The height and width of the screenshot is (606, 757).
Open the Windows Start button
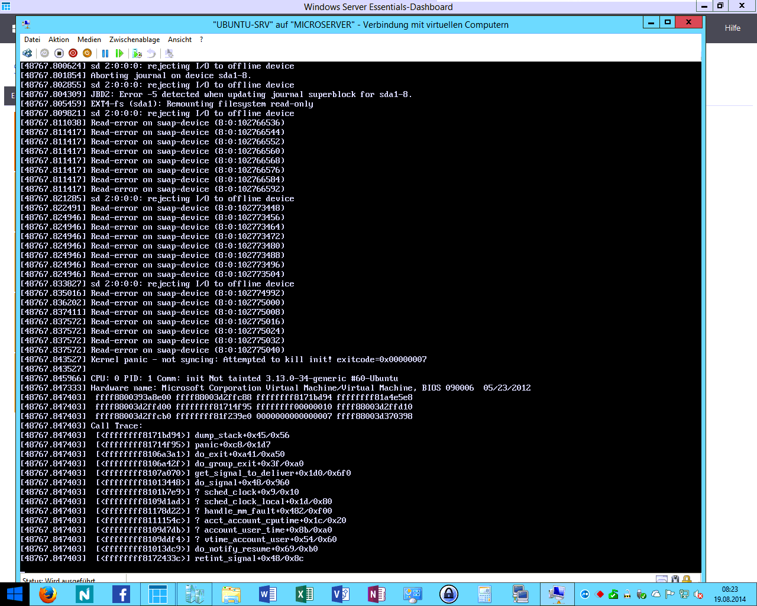tap(14, 594)
